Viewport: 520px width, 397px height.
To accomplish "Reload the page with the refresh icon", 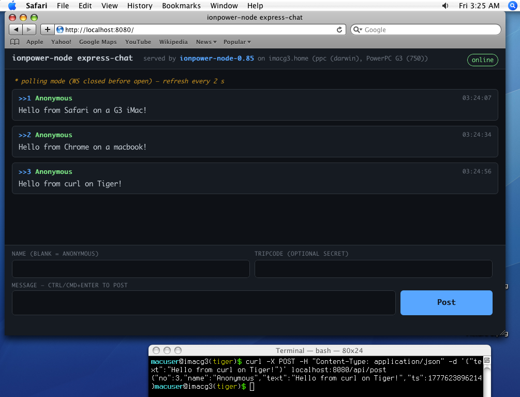I will [x=339, y=30].
